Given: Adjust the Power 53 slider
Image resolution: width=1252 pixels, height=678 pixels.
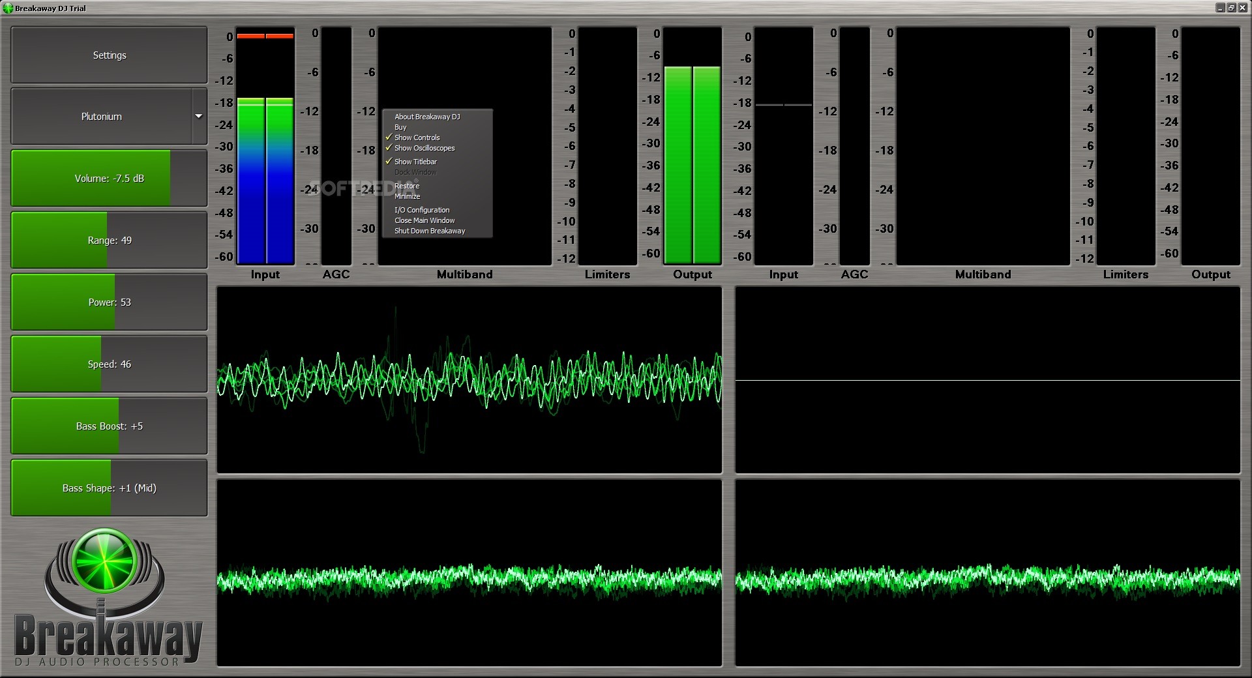Looking at the screenshot, I should pos(109,302).
